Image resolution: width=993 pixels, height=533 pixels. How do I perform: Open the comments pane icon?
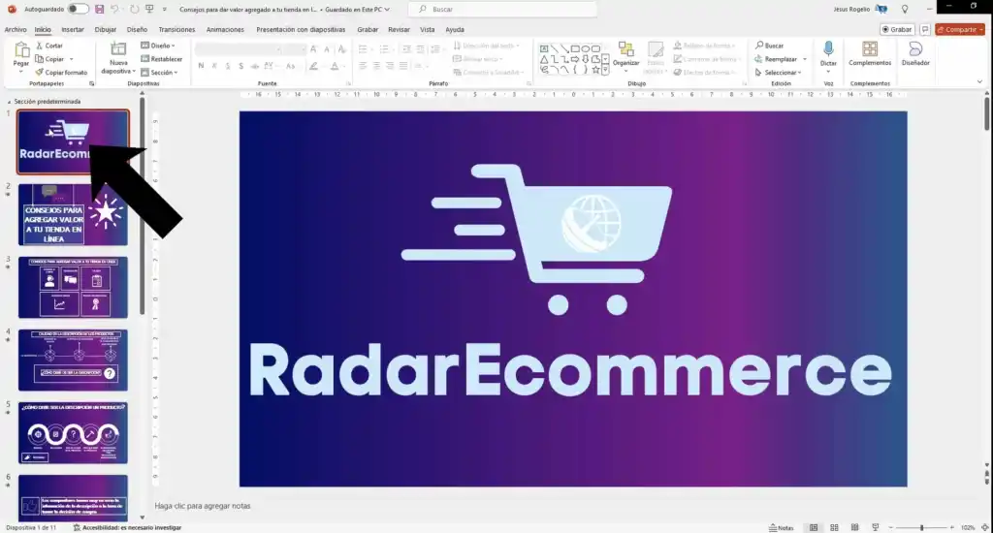click(924, 30)
